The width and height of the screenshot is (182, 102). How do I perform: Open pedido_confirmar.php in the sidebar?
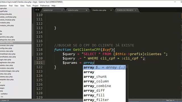tap(8, 17)
